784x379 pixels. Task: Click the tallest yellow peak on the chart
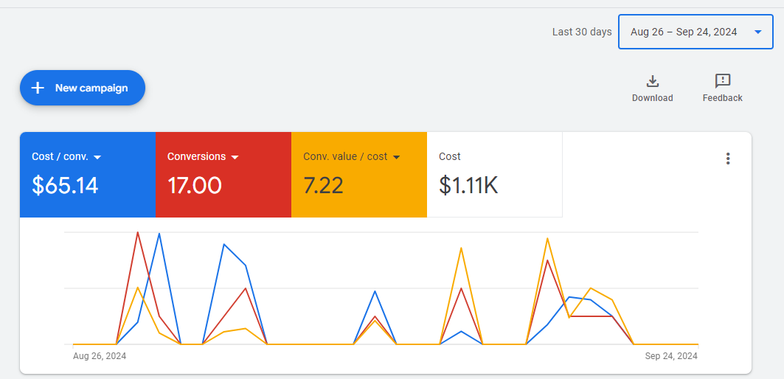547,238
